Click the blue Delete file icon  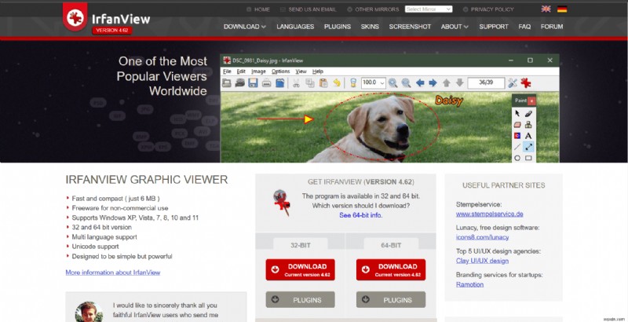tap(280, 83)
